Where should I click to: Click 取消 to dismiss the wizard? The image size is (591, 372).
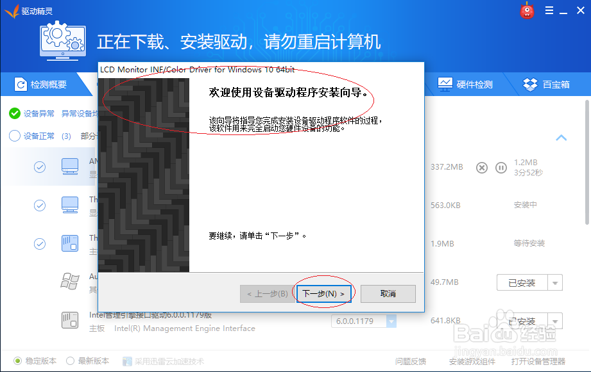388,293
